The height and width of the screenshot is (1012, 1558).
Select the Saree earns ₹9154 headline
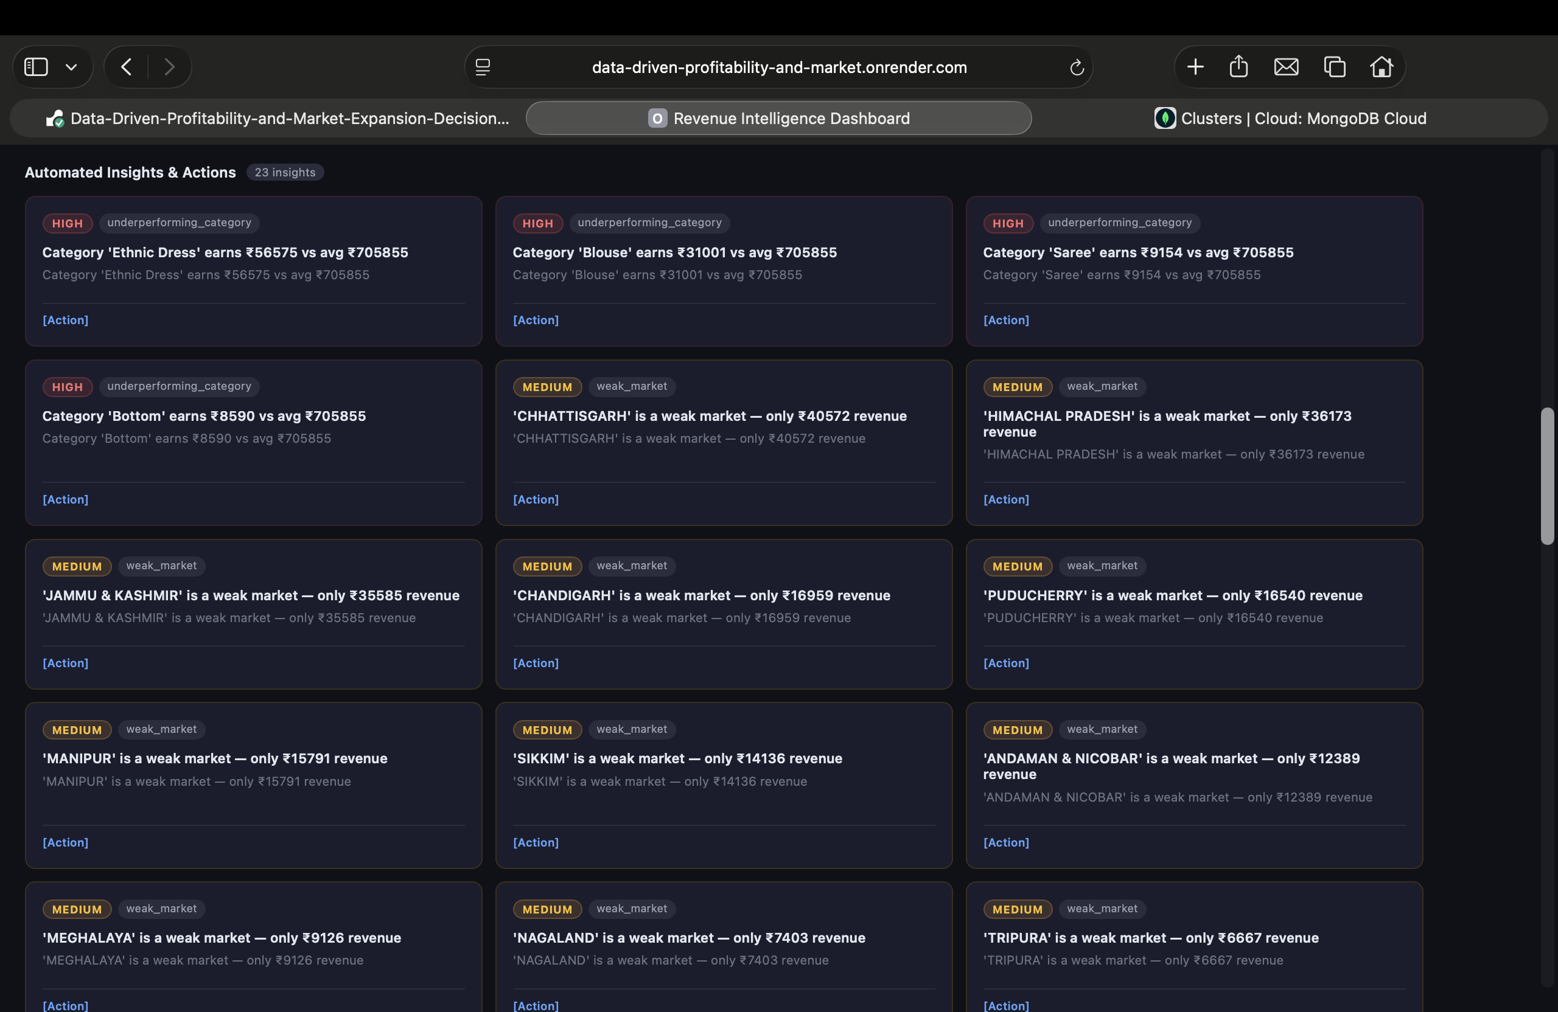click(x=1139, y=252)
